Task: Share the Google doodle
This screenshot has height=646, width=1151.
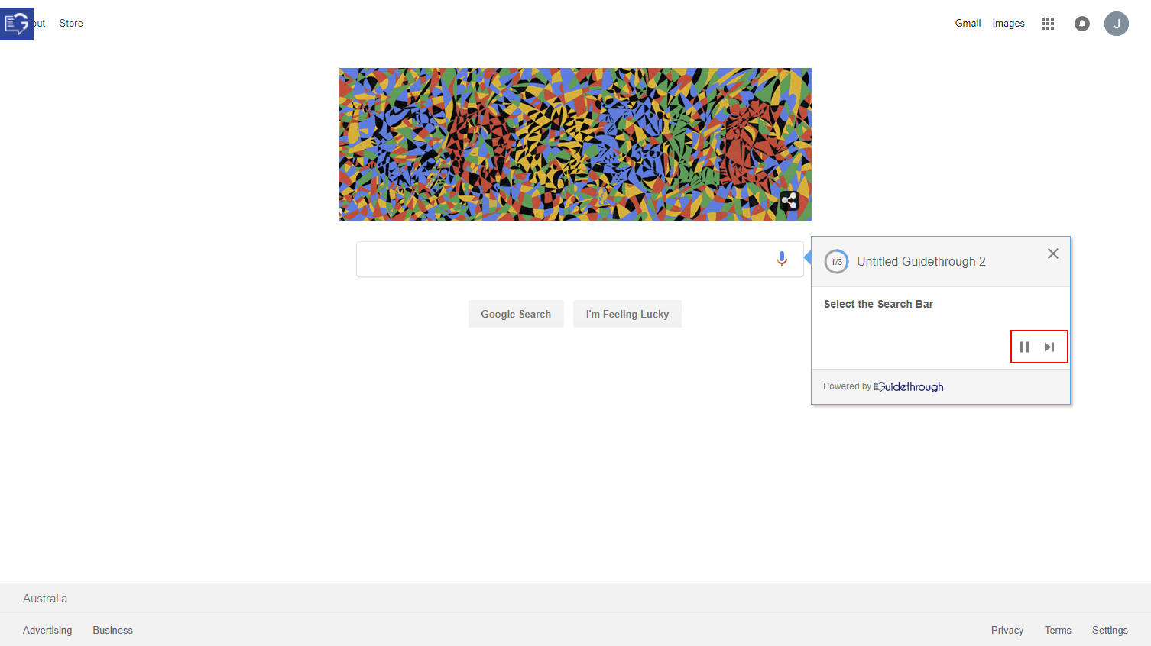Action: [x=789, y=201]
